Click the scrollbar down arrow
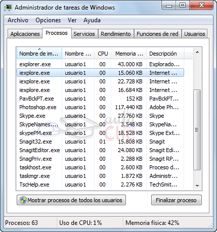Image resolution: width=217 pixels, height=232 pixels. coord(197,185)
